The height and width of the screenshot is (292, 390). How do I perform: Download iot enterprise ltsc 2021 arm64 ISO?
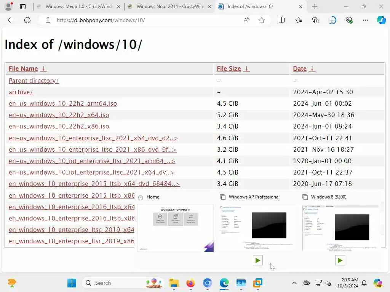(x=92, y=161)
